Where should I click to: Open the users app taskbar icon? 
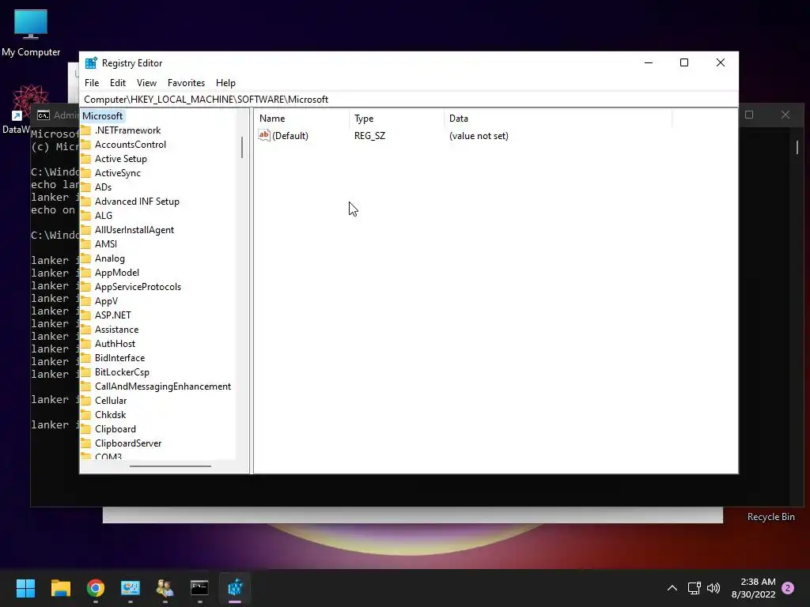(165, 588)
